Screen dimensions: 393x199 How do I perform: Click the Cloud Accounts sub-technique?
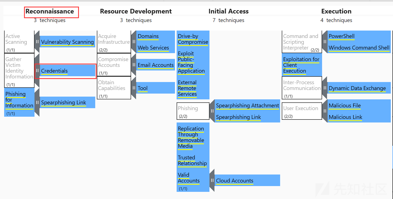coord(247,181)
